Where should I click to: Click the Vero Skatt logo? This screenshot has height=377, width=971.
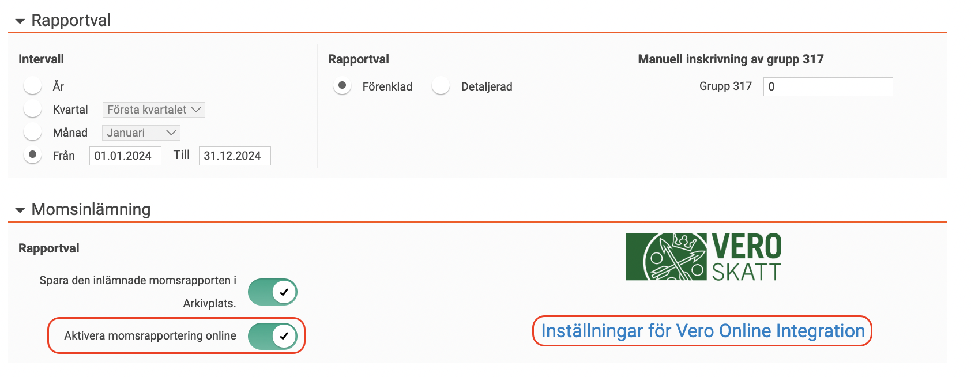[x=703, y=257]
